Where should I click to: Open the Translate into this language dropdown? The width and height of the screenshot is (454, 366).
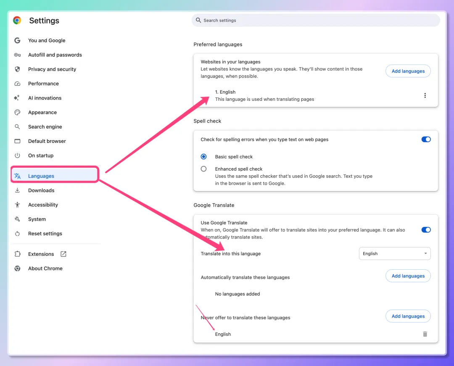pyautogui.click(x=395, y=254)
